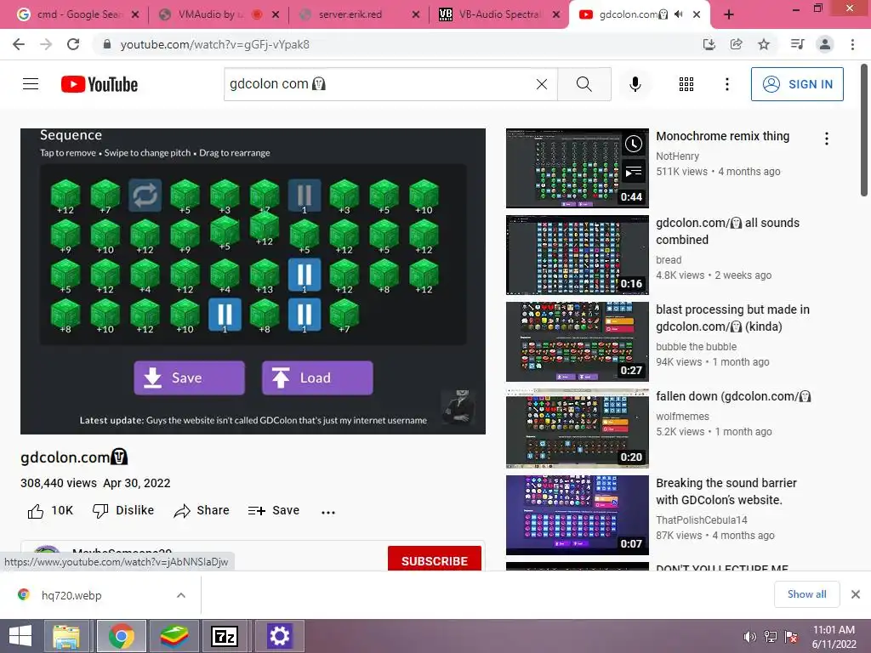Click the back navigation arrow

[x=19, y=44]
